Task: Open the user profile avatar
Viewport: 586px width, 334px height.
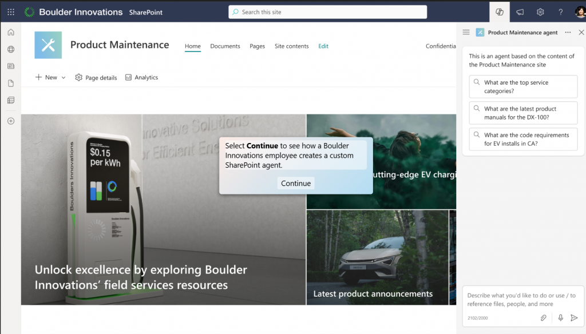Action: (x=580, y=12)
